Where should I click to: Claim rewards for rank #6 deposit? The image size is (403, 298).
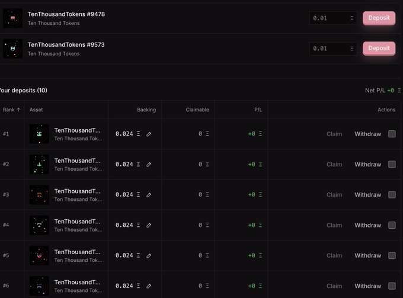(x=334, y=286)
